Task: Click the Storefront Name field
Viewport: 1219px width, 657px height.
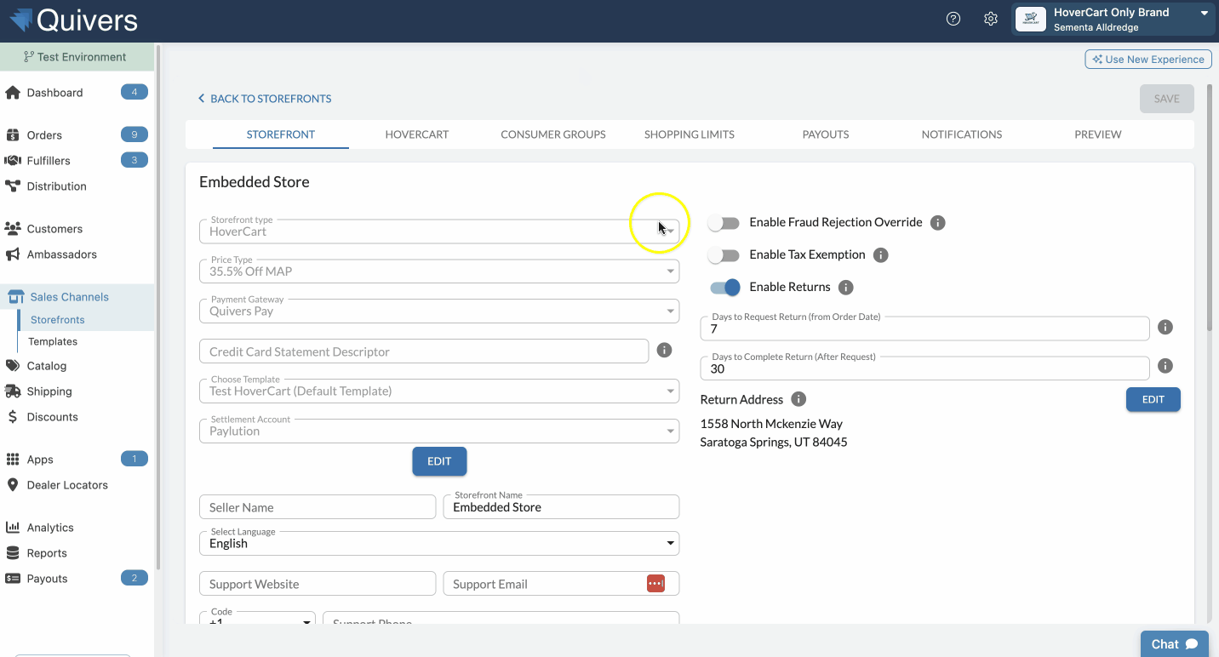Action: pyautogui.click(x=561, y=506)
